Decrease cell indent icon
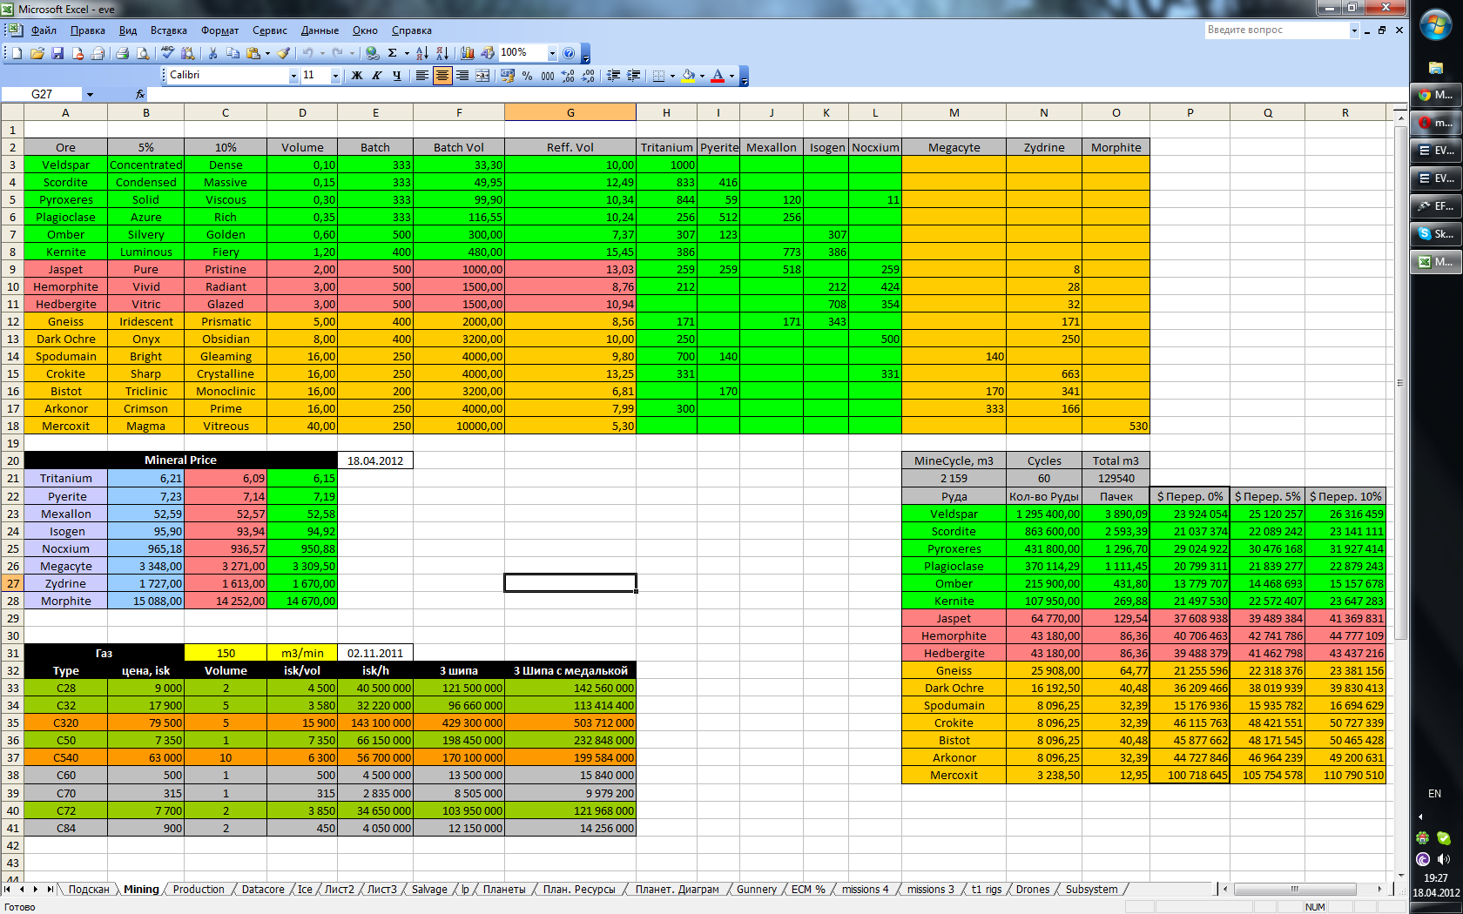This screenshot has width=1463, height=914. [x=613, y=76]
